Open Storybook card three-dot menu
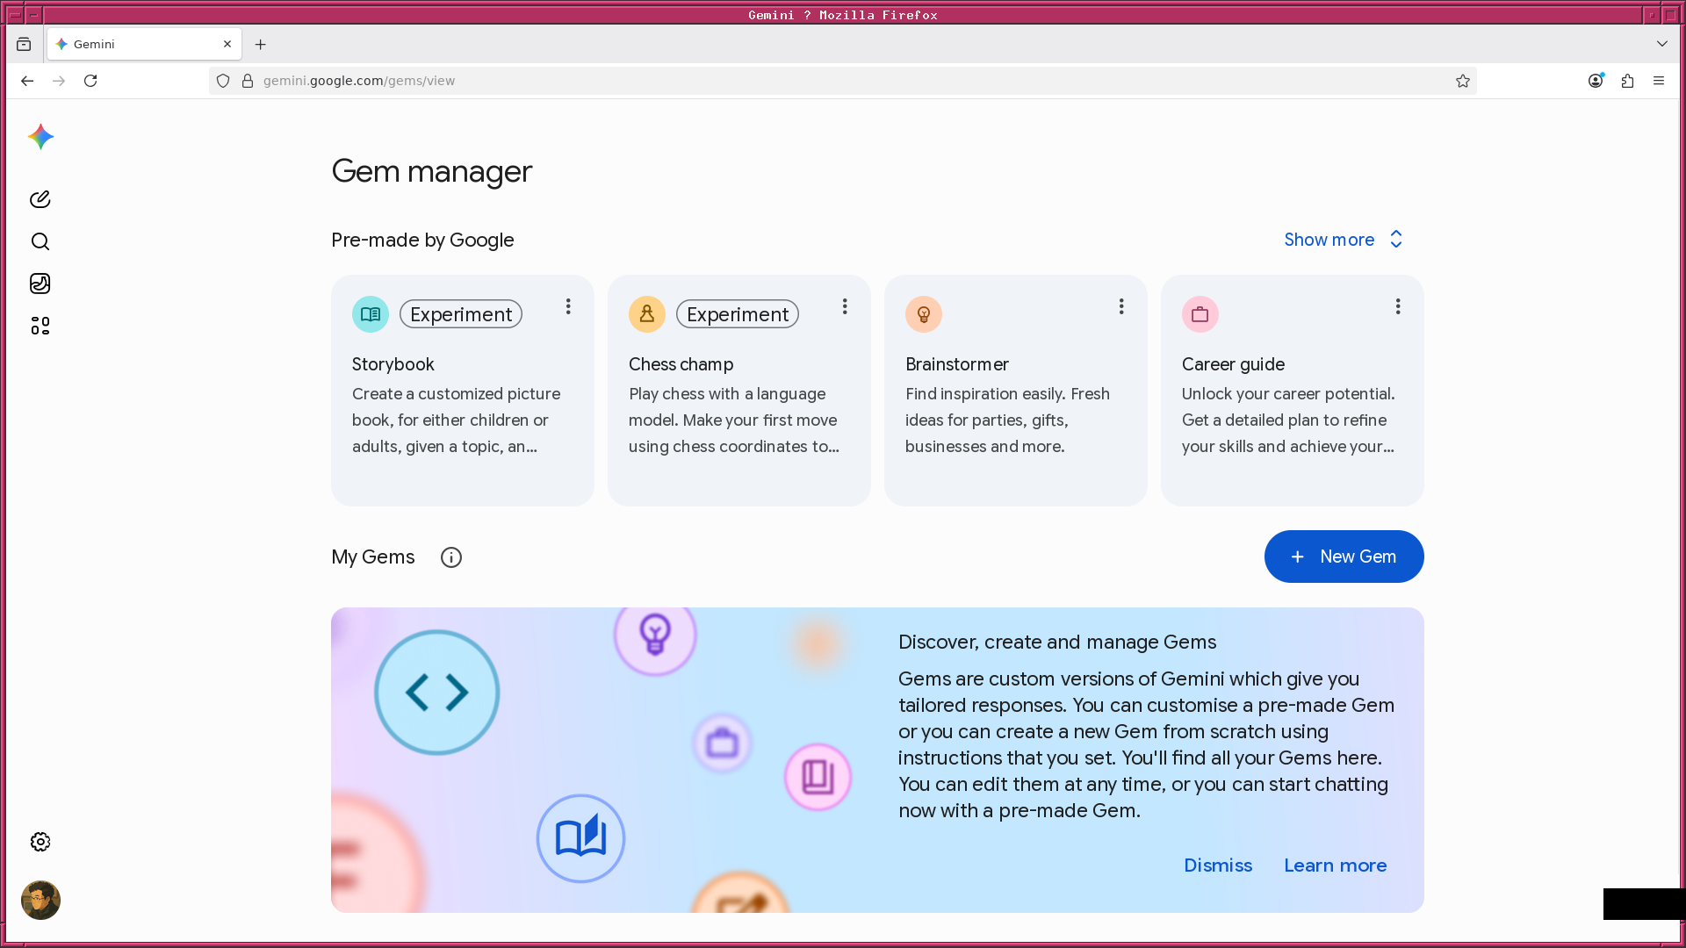Viewport: 1686px width, 948px height. [568, 306]
